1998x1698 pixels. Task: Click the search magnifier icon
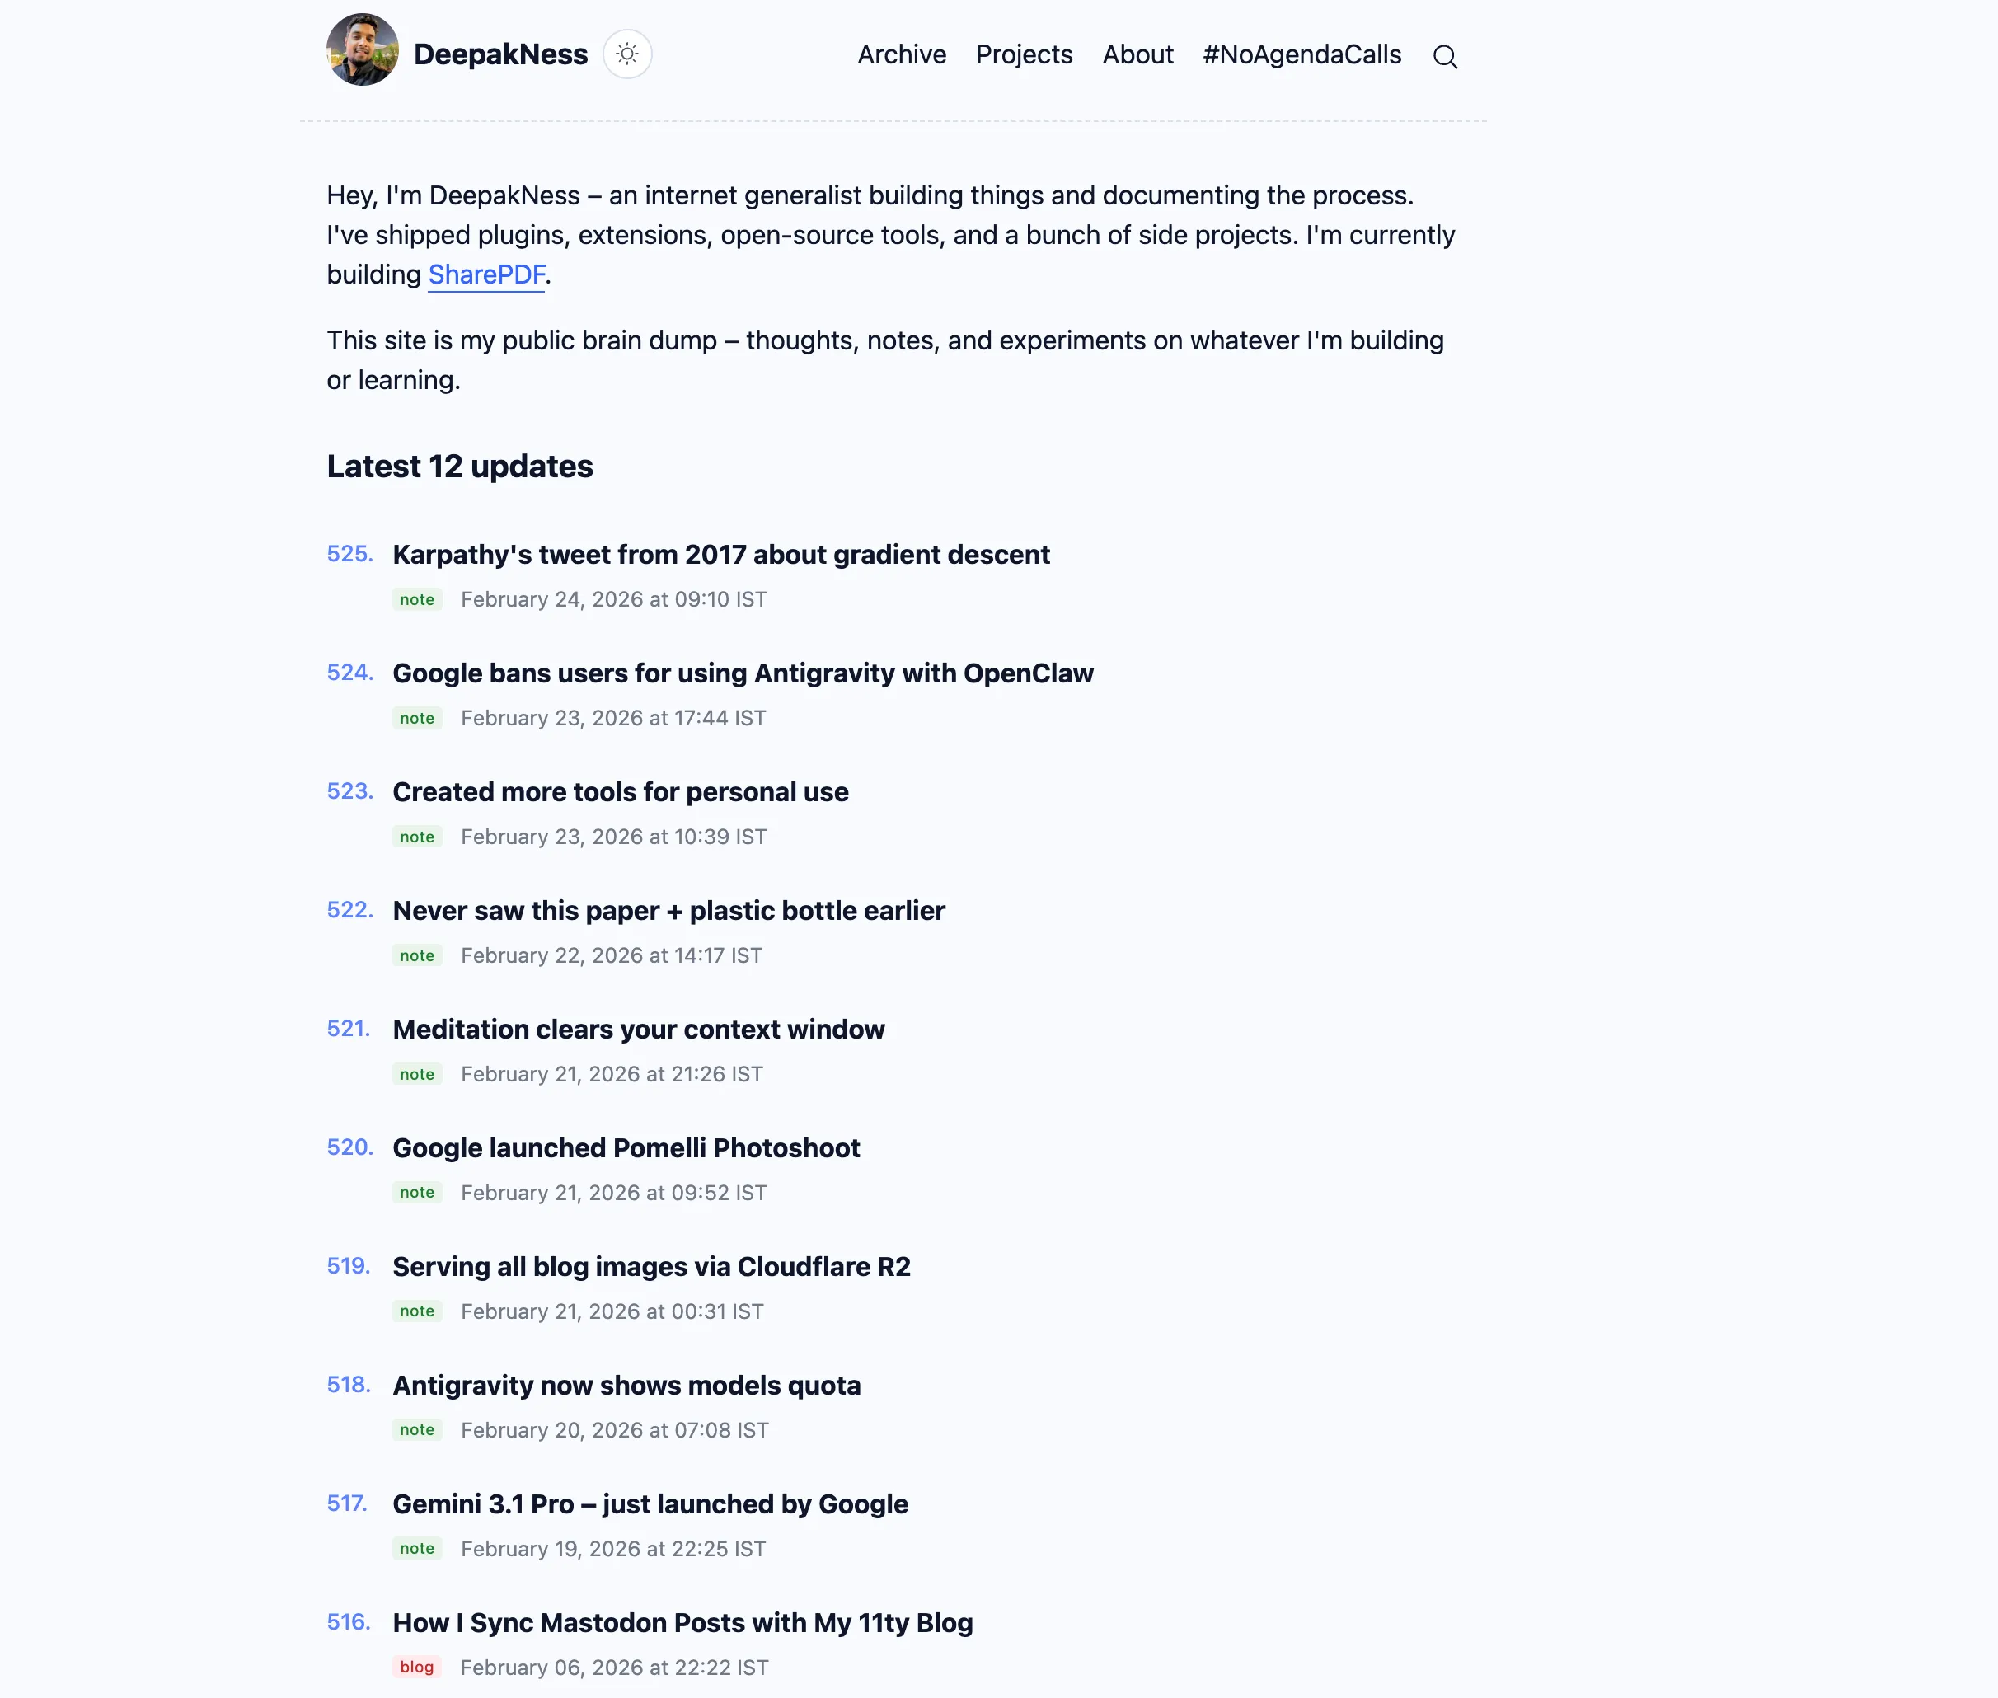tap(1445, 57)
